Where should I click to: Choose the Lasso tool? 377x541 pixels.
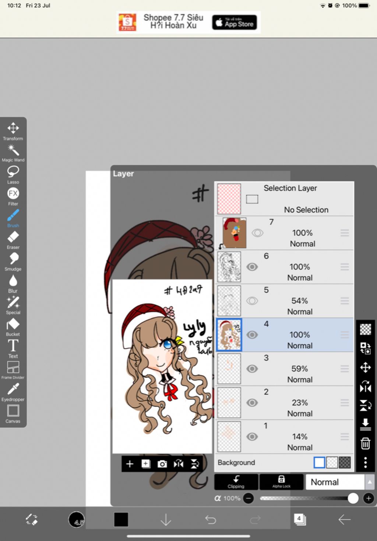point(13,175)
